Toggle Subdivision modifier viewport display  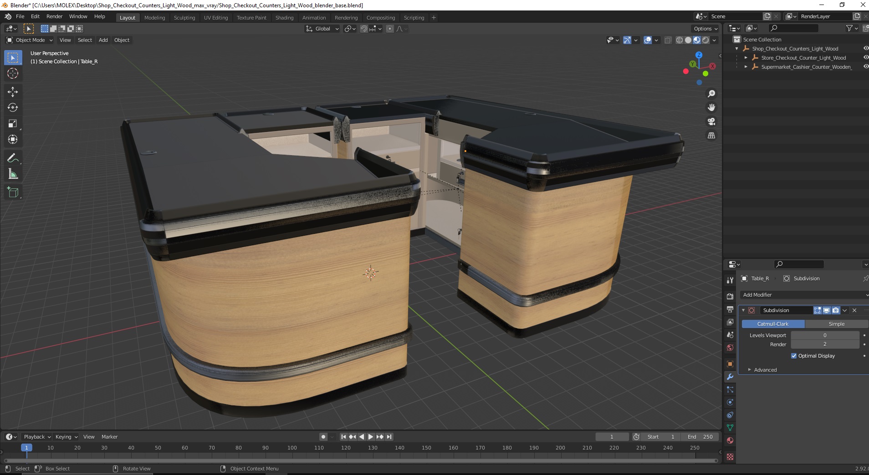826,310
